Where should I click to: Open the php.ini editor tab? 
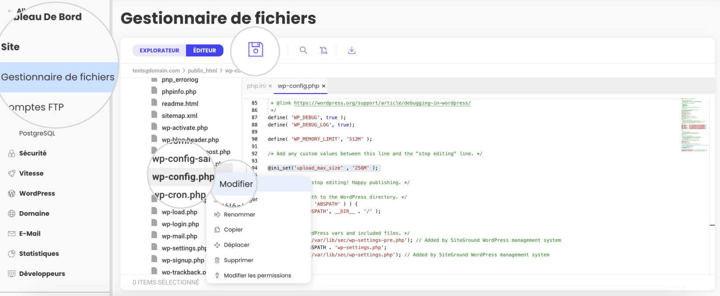[256, 86]
